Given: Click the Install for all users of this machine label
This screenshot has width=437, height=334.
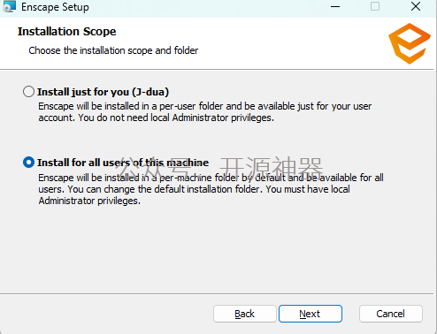Looking at the screenshot, I should (123, 163).
